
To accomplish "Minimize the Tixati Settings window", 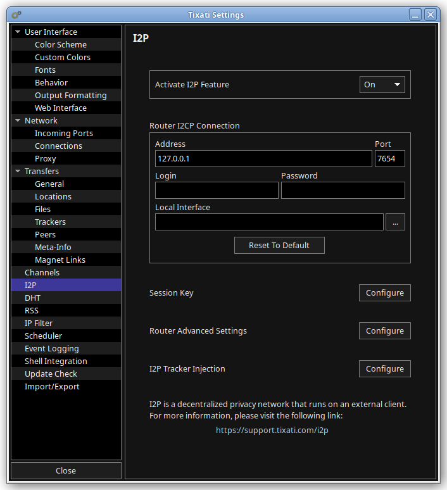I will 415,15.
